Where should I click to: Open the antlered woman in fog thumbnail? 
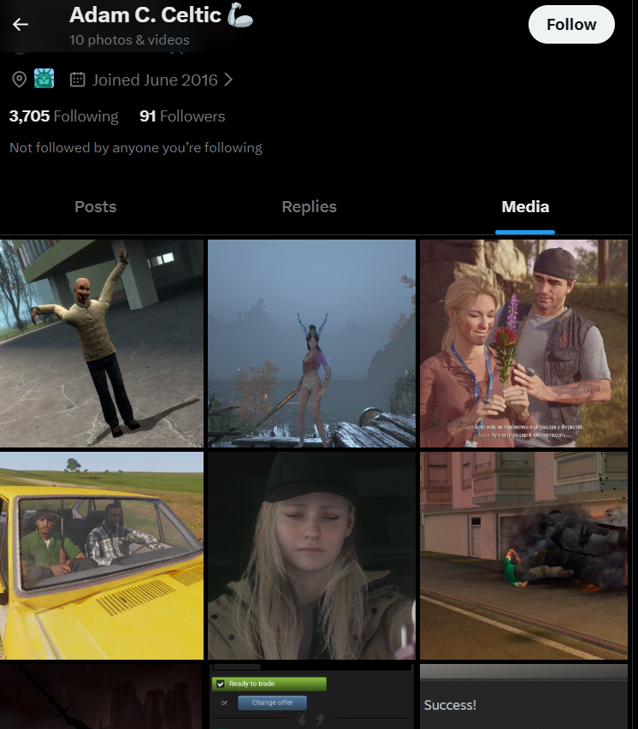tap(311, 344)
